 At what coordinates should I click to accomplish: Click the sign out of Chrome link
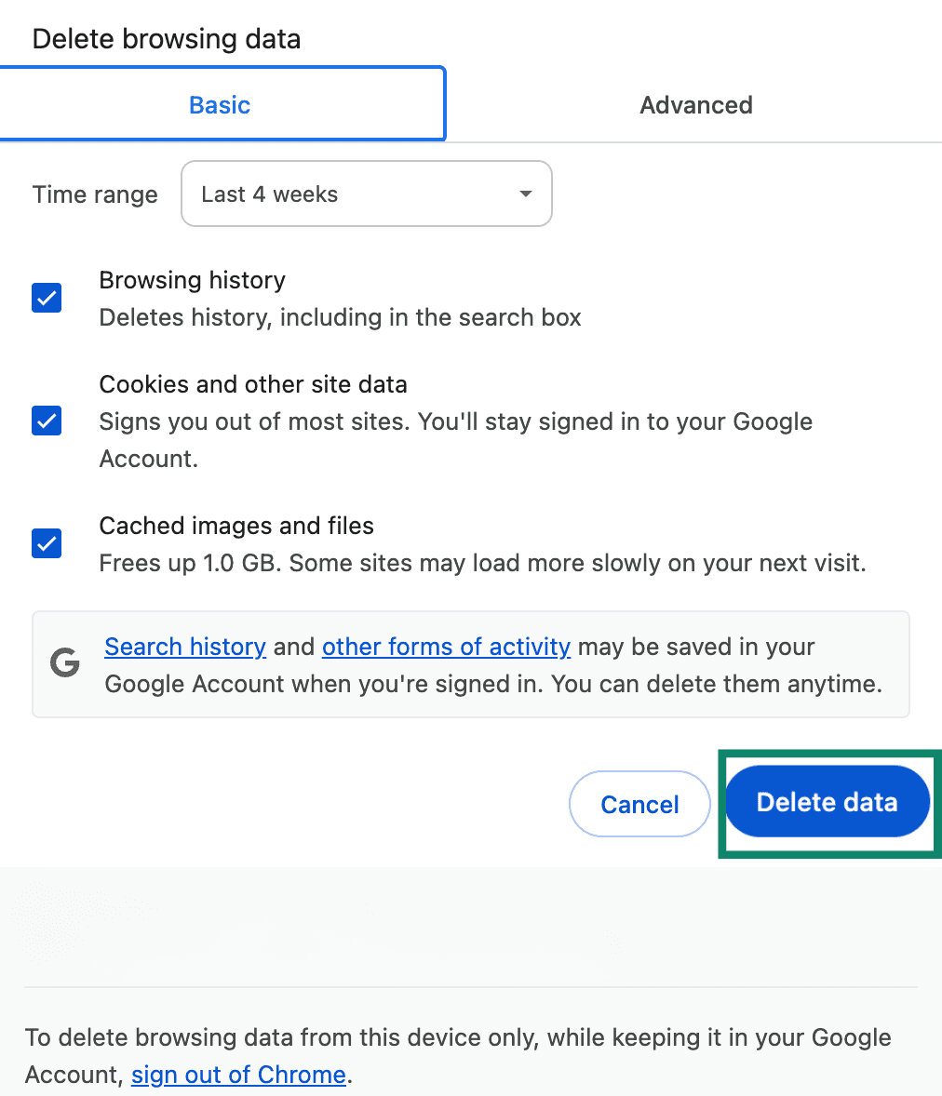(237, 1075)
